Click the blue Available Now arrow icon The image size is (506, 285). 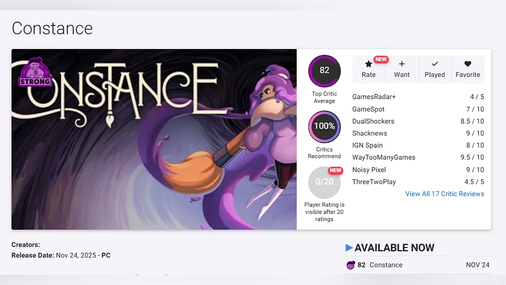click(349, 248)
